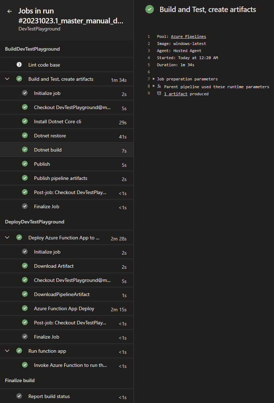Open the 1 artifact produced link
The image size is (274, 403).
pyautogui.click(x=176, y=94)
